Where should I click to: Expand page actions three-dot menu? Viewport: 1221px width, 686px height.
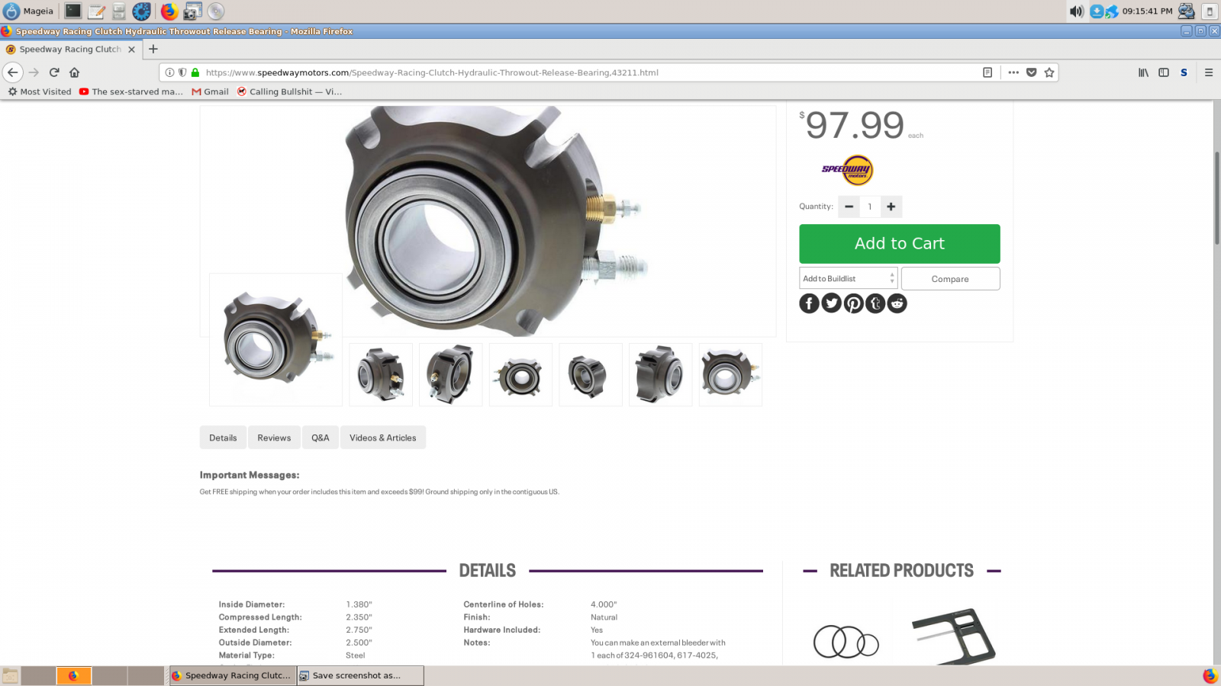point(1013,72)
